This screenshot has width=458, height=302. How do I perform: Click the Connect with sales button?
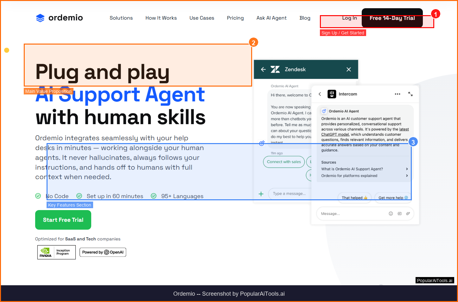click(284, 162)
